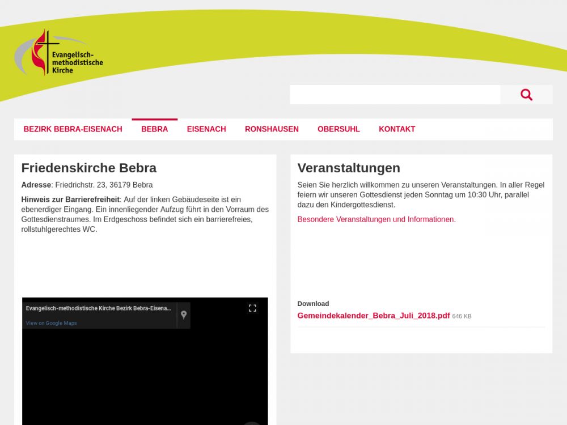Image resolution: width=567 pixels, height=425 pixels.
Task: Open the Bezirk Bebra-Eisenach menu item
Action: pyautogui.click(x=73, y=129)
